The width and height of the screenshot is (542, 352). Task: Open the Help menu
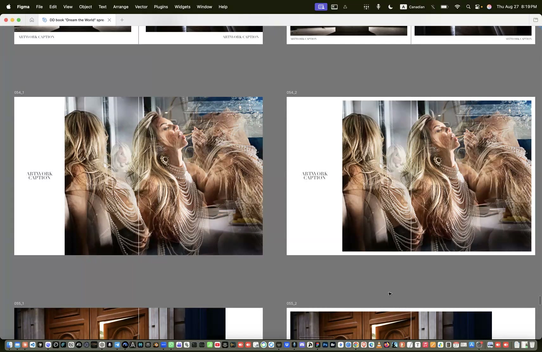[x=223, y=7]
